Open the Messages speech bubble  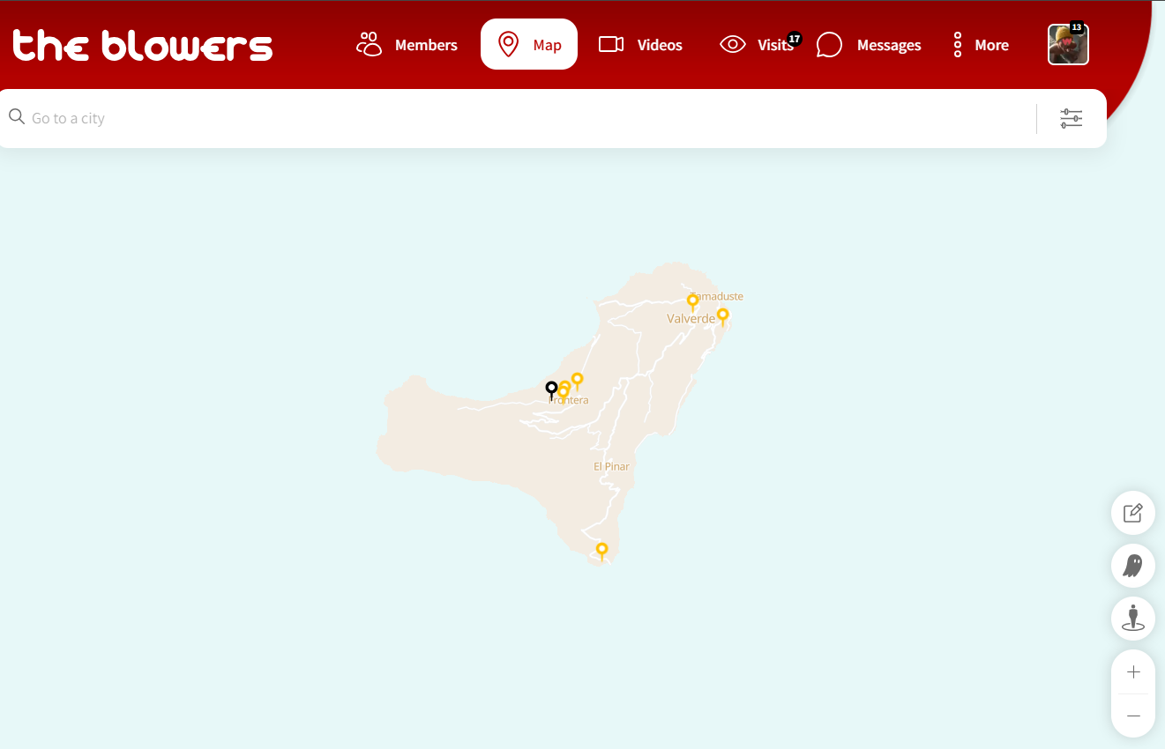click(x=869, y=44)
